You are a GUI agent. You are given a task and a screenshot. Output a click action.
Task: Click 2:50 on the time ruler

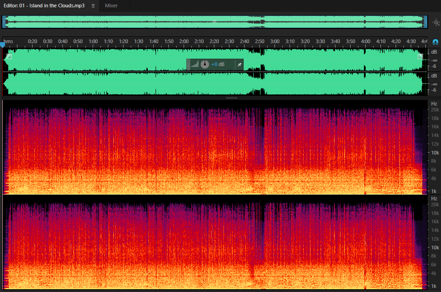click(260, 41)
